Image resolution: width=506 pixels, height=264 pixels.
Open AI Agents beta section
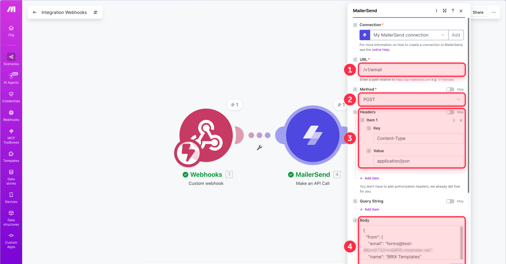[11, 78]
